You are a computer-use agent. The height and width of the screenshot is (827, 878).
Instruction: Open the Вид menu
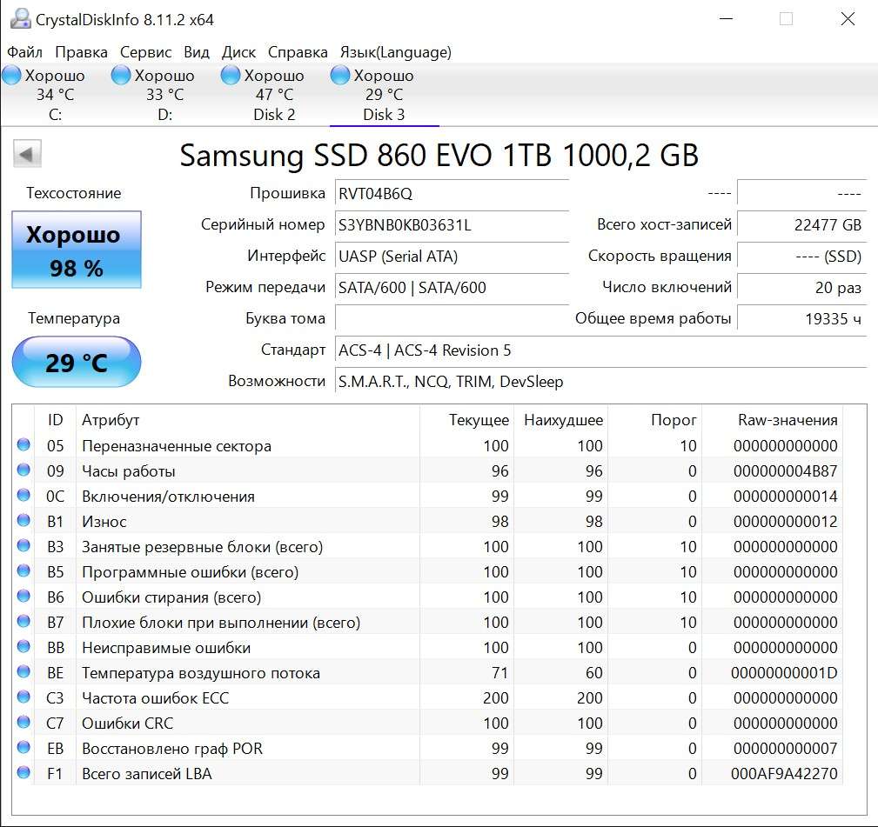(x=197, y=52)
